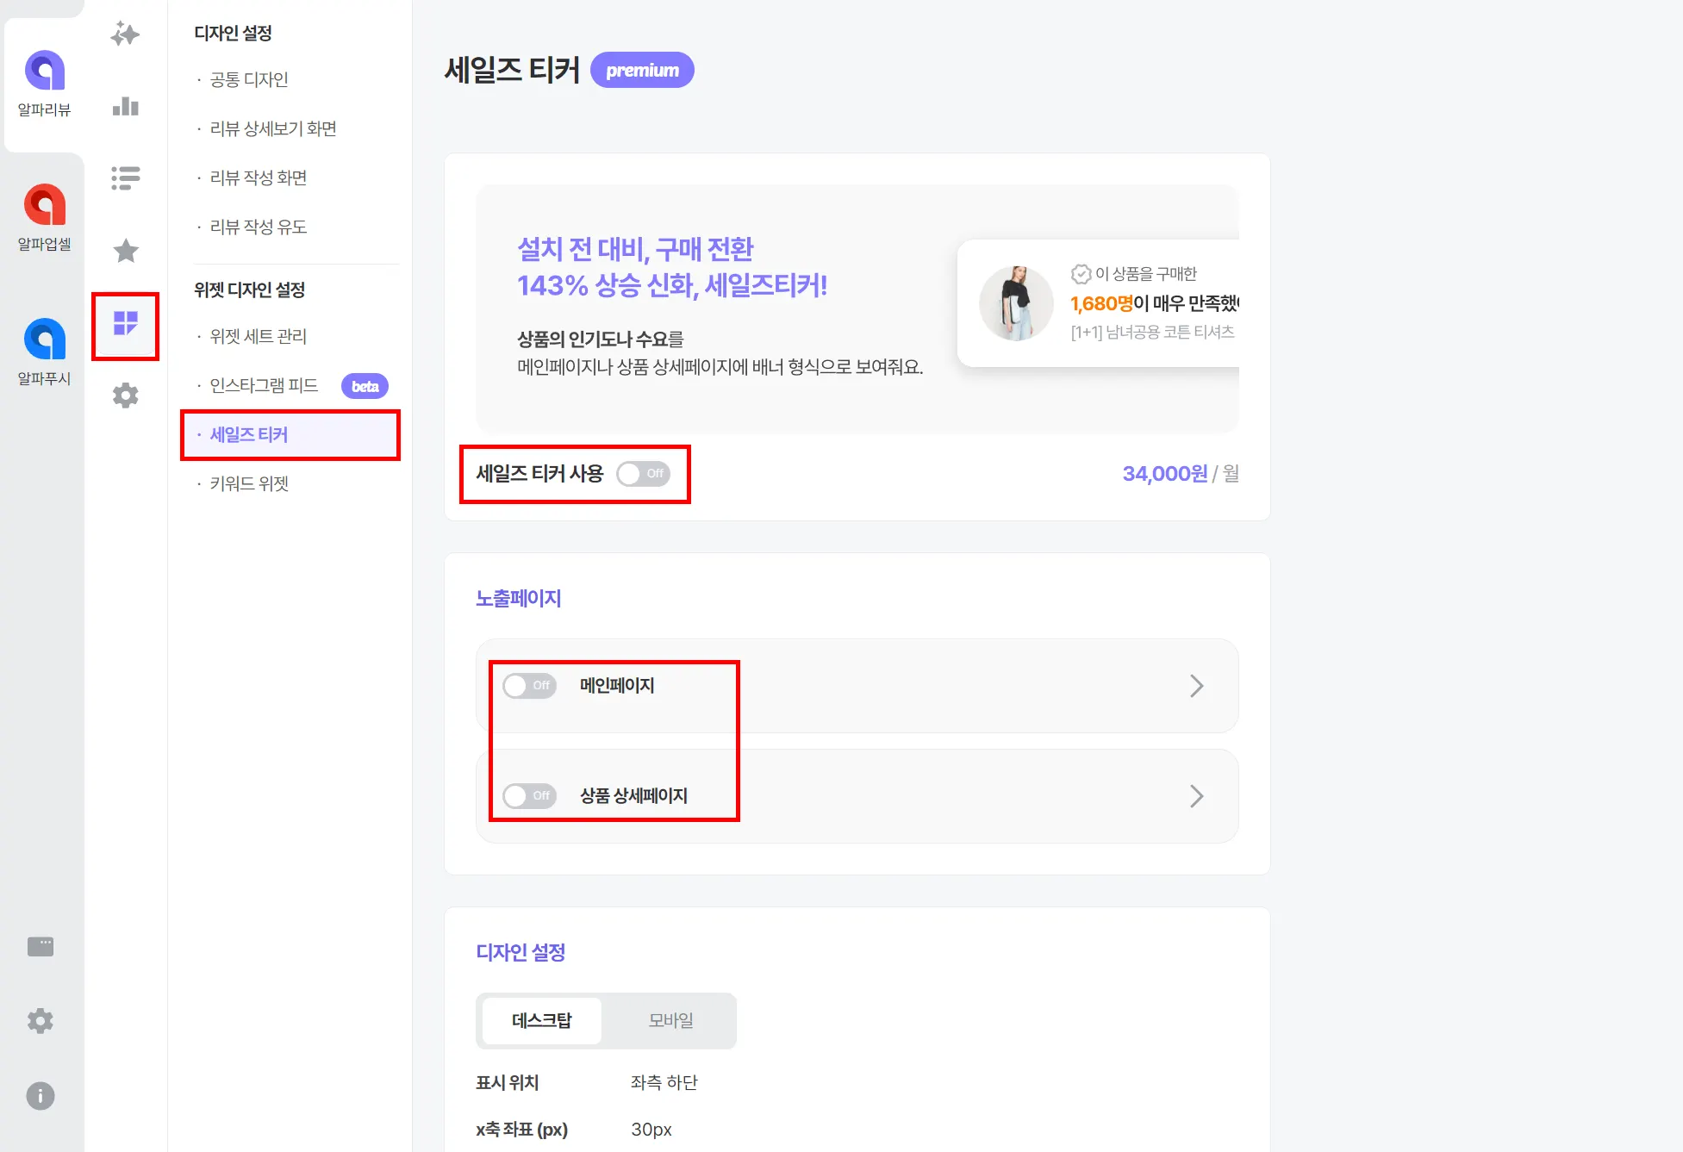
Task: Go to 인스타그램 피드 menu item
Action: point(264,386)
